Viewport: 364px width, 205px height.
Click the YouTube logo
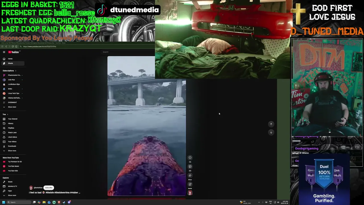[x=14, y=52]
